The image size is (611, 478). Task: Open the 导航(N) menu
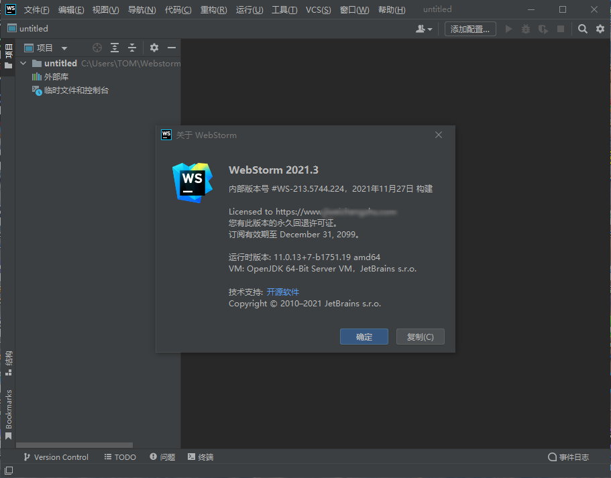coord(142,10)
